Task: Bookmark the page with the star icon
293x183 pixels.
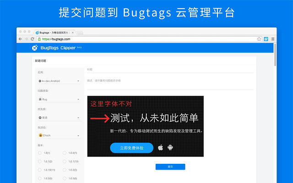Action: [x=259, y=39]
